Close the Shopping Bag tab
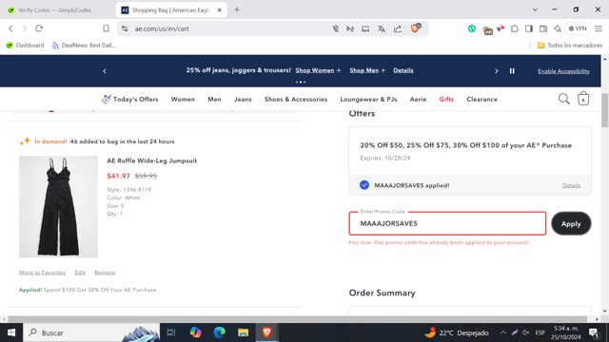The image size is (609, 342). click(220, 10)
